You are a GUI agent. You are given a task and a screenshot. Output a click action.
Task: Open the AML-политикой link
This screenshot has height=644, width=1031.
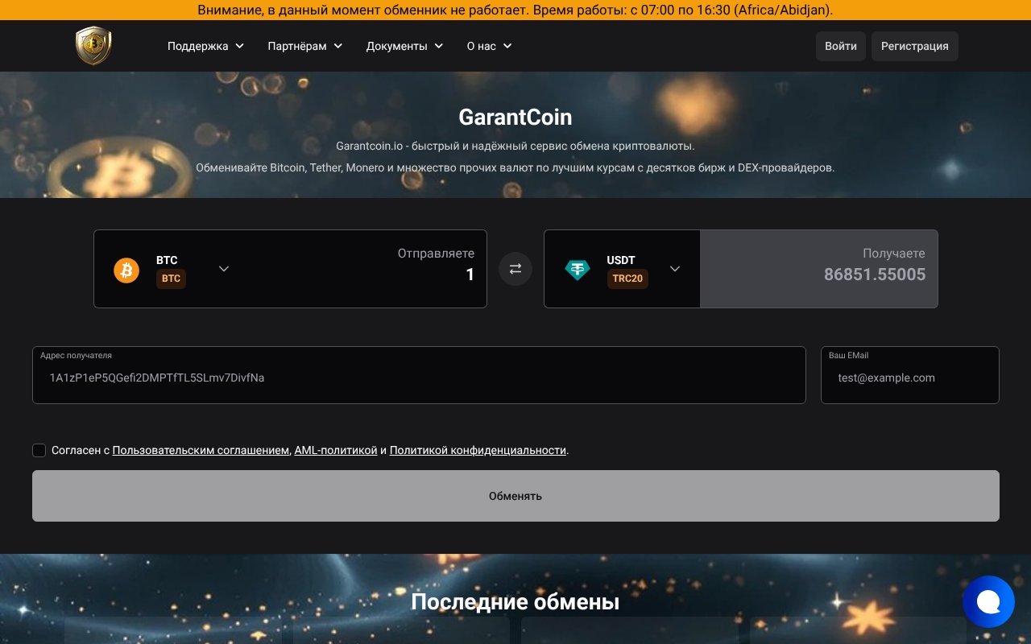336,450
